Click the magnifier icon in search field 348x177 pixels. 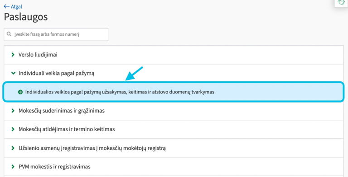click(9, 34)
